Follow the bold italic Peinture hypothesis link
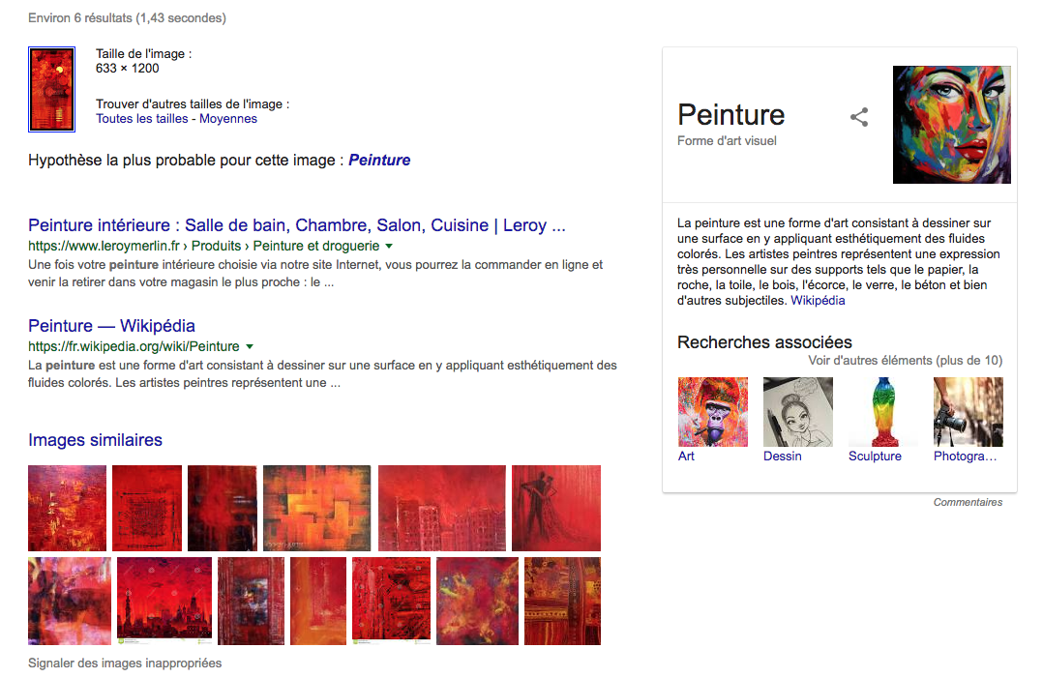This screenshot has height=678, width=1043. [379, 161]
